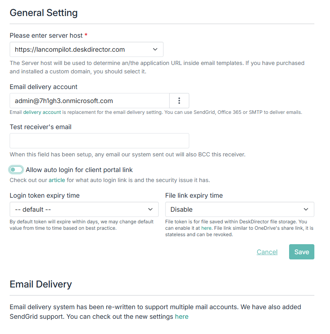Follow the 'here' link for new email settings
Viewport: 330px width, 334px height.
(x=182, y=316)
